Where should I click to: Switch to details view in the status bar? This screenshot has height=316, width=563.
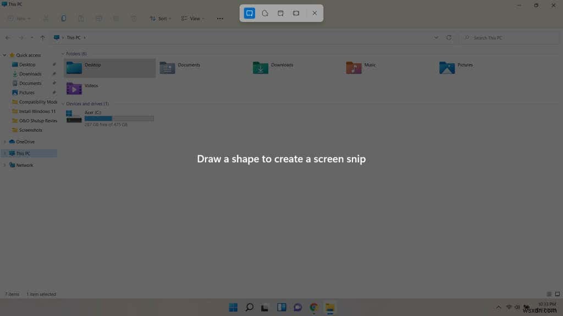click(548, 294)
